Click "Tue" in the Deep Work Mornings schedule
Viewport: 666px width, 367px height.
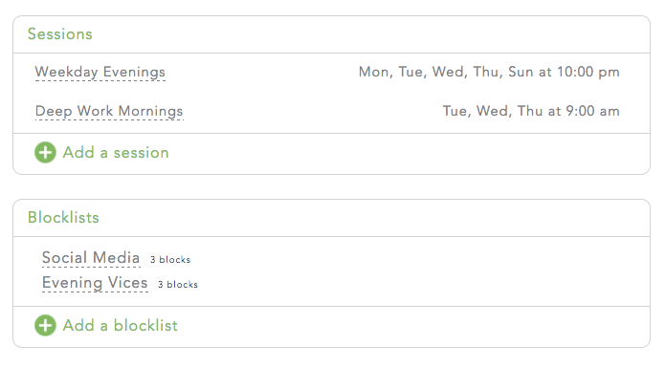coord(456,111)
